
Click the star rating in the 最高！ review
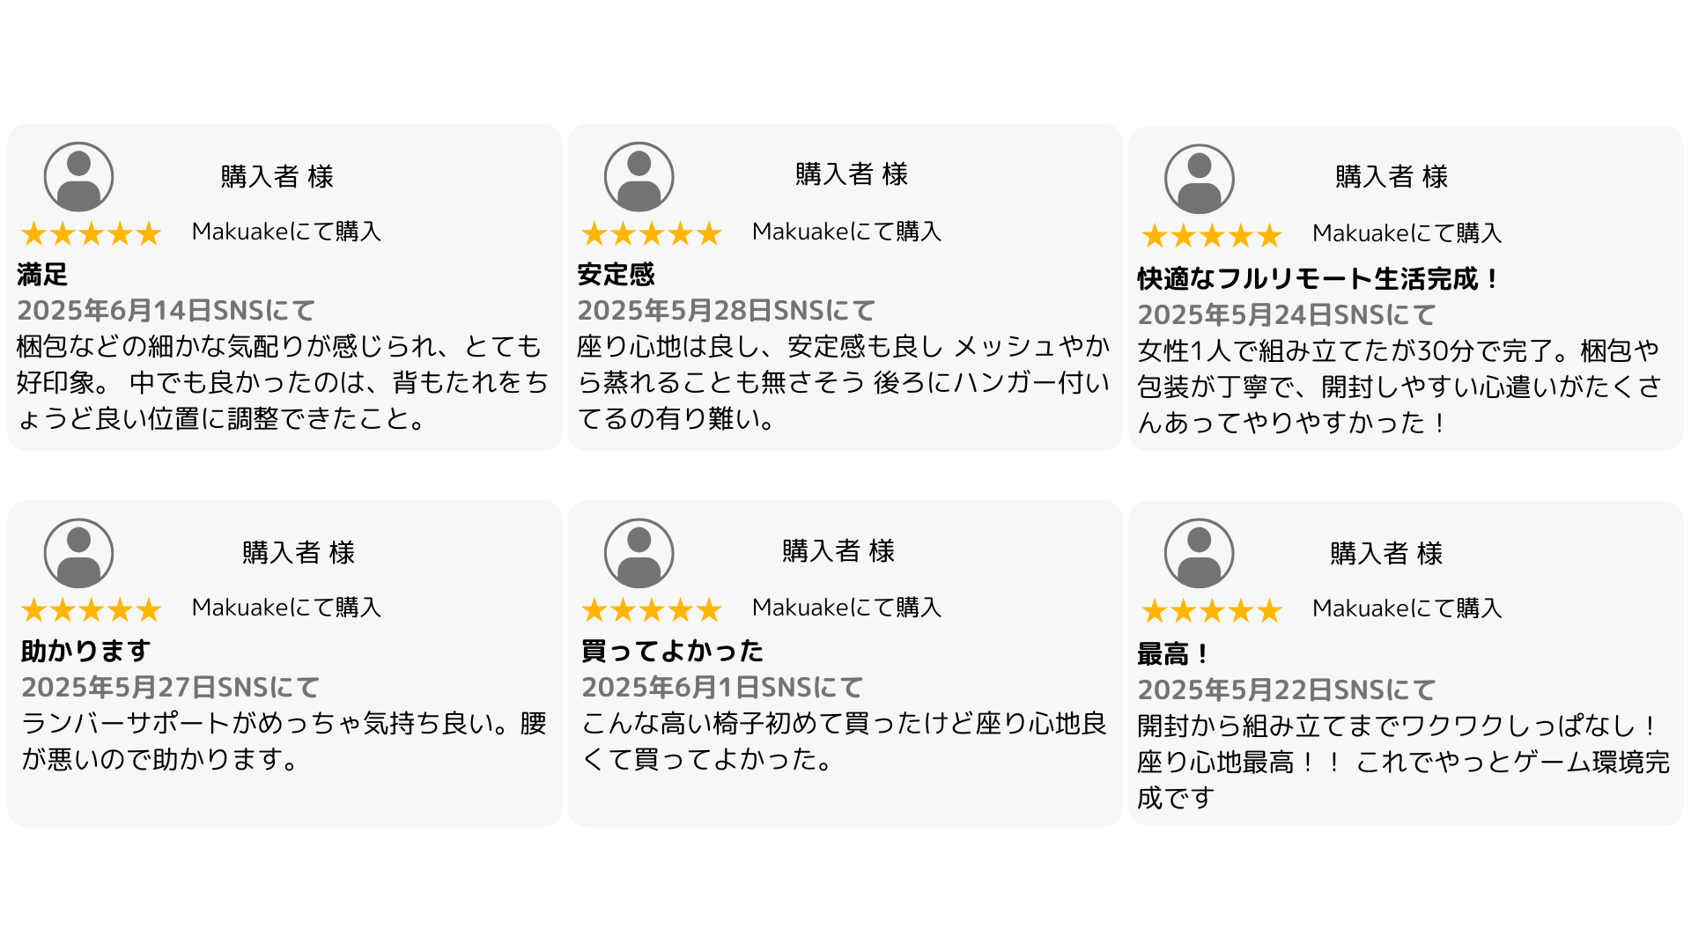point(1212,610)
